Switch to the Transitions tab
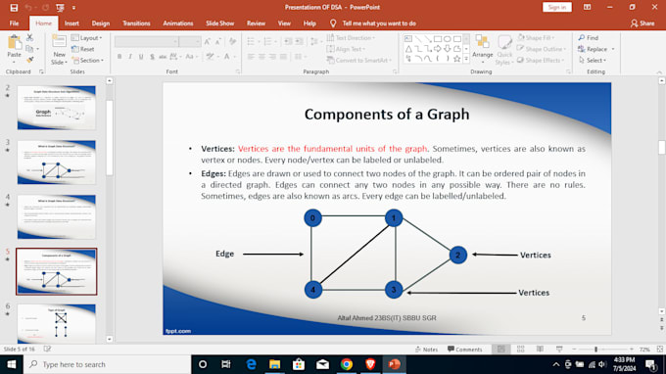666x374 pixels. 136,23
